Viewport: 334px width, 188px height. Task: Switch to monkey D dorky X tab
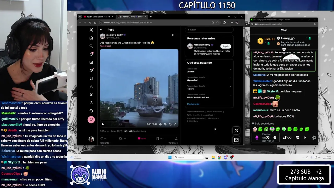tap(132, 17)
